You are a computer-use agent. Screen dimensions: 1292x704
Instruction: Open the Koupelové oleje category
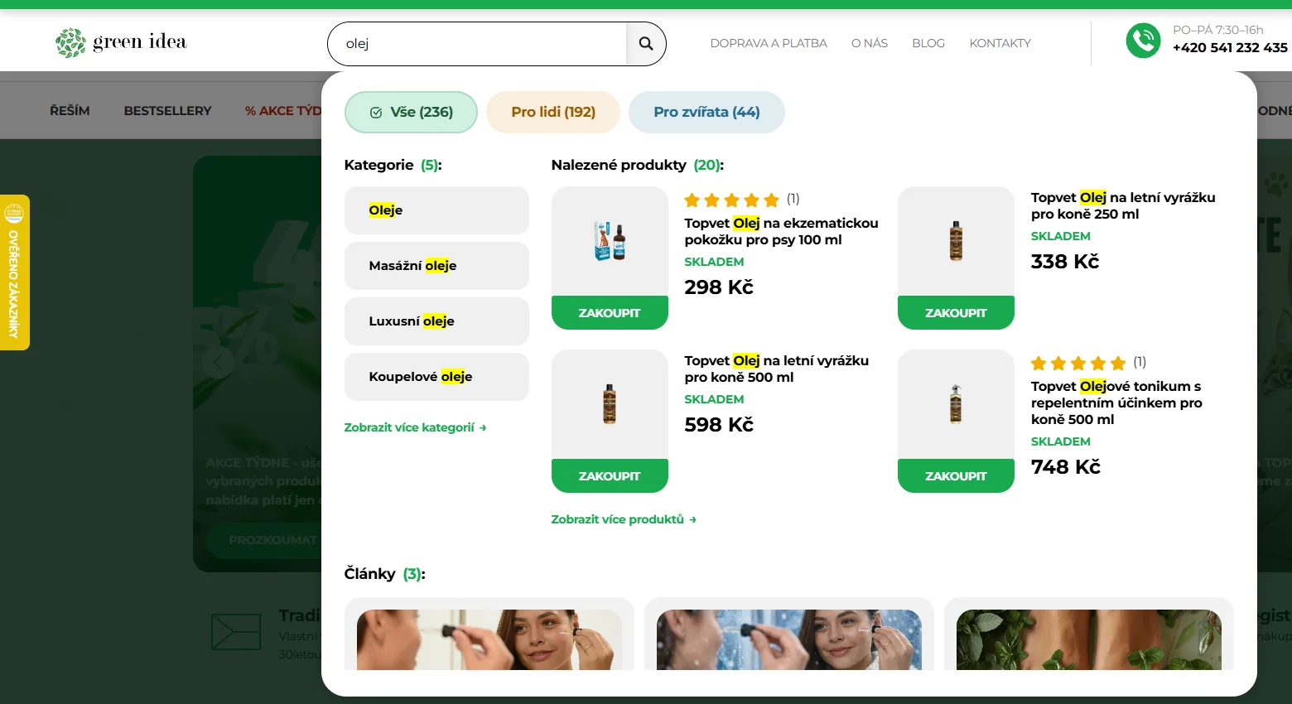[x=436, y=377]
